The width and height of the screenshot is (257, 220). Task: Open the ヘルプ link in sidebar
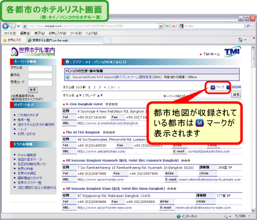point(22,129)
